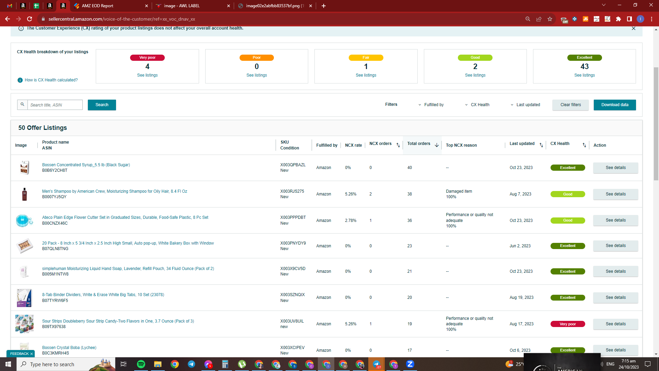
Task: Click the Sour Strips product thumbnail
Action: [24, 324]
